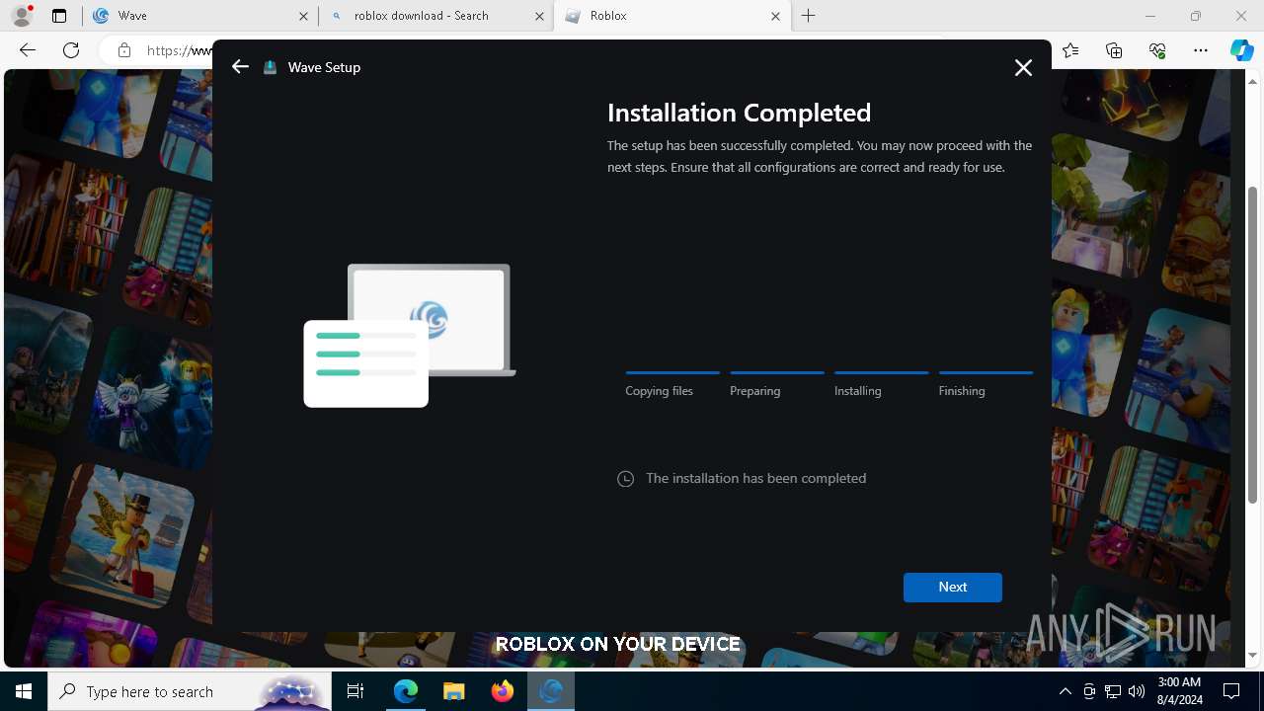Open the browser profile icon
The image size is (1264, 711).
[x=21, y=16]
